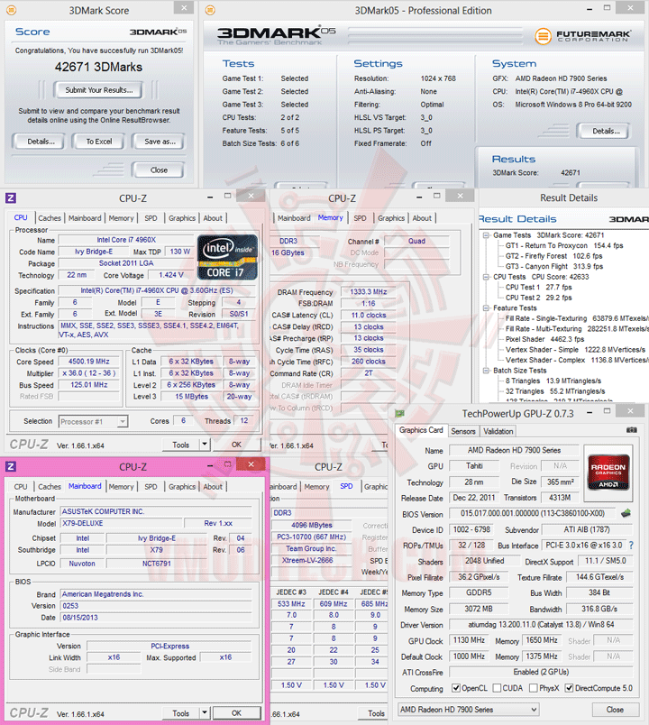Click the Close button in 3DMark Score window

coord(159,170)
